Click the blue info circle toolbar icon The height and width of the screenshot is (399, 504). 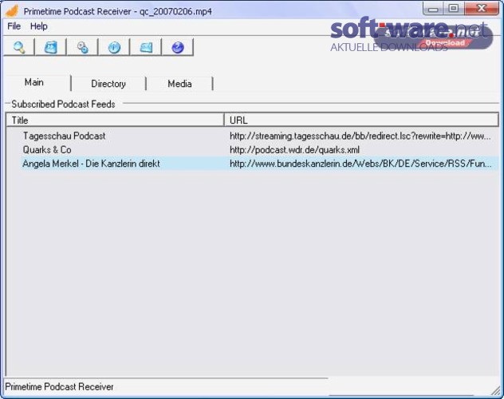coord(114,47)
